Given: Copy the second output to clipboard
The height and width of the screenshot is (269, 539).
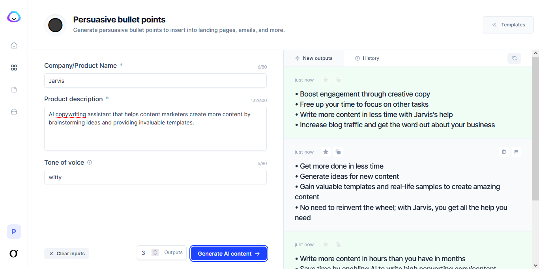Looking at the screenshot, I should pyautogui.click(x=338, y=152).
